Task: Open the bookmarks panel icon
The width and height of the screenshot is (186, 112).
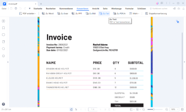Action: 3,28
